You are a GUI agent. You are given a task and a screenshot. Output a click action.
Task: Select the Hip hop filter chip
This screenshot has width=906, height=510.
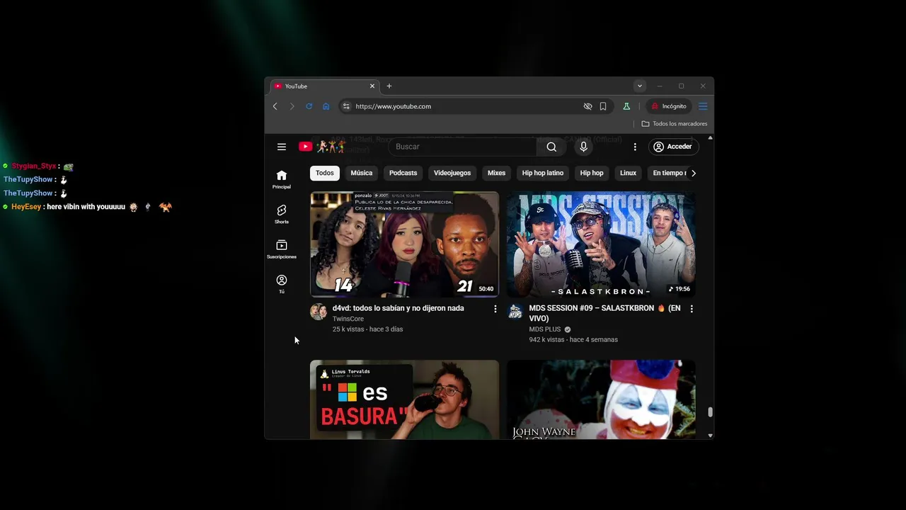[x=592, y=173]
